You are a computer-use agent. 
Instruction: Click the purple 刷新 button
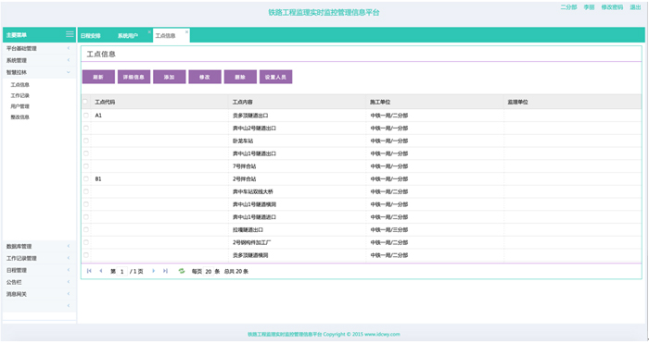coord(98,77)
